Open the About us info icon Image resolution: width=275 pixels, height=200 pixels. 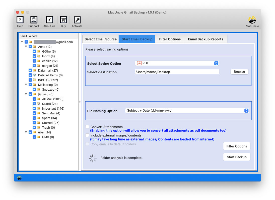click(49, 20)
